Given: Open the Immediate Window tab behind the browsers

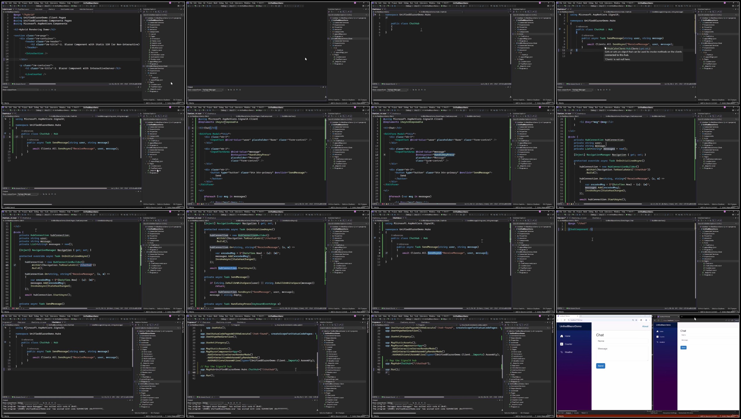Looking at the screenshot, I should 686,413.
